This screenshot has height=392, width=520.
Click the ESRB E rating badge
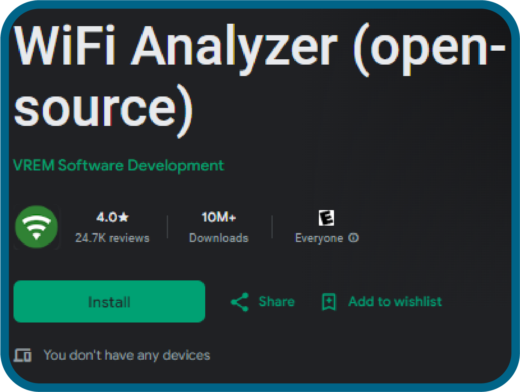(x=326, y=217)
